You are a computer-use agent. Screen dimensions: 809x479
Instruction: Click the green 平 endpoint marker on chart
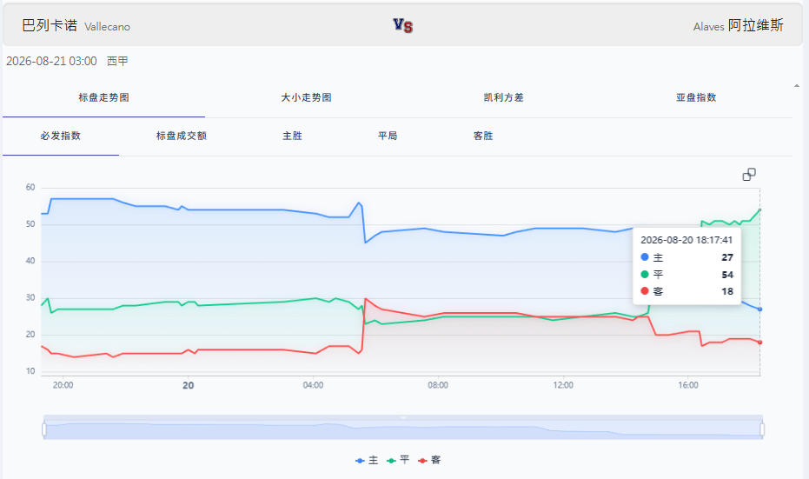pyautogui.click(x=760, y=210)
